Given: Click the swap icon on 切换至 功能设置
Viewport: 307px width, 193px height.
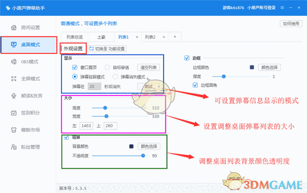Looking at the screenshot, I should coord(91,49).
